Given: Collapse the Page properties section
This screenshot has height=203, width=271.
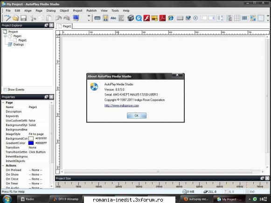Looking at the screenshot, I should click(x=3, y=102).
